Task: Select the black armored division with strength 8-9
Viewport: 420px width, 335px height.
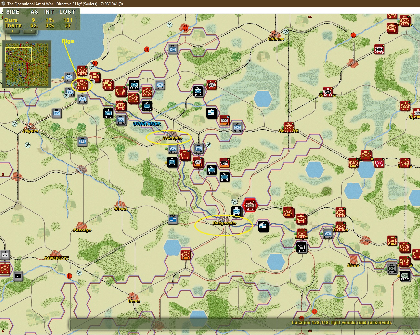Action: (224, 177)
